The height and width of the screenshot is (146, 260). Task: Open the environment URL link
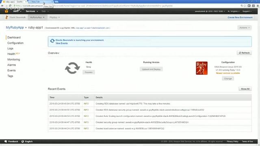pyautogui.click(x=92, y=28)
